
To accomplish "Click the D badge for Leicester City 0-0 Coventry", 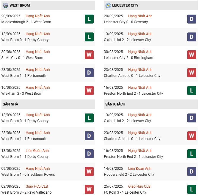I will tap(192, 19).
